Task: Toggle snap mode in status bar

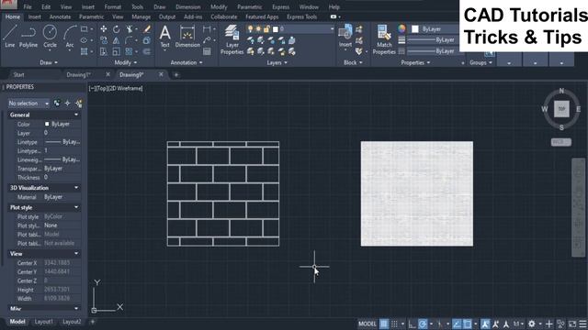Action: (x=394, y=324)
